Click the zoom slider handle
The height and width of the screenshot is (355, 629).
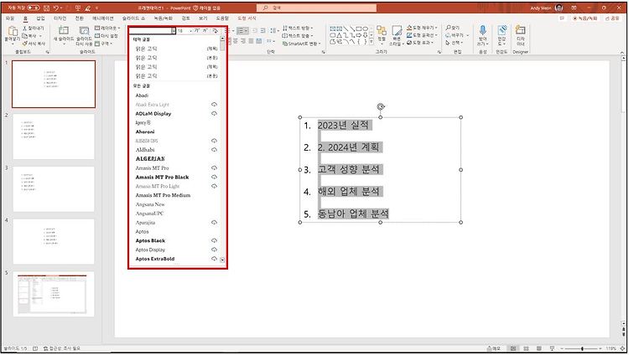click(582, 348)
